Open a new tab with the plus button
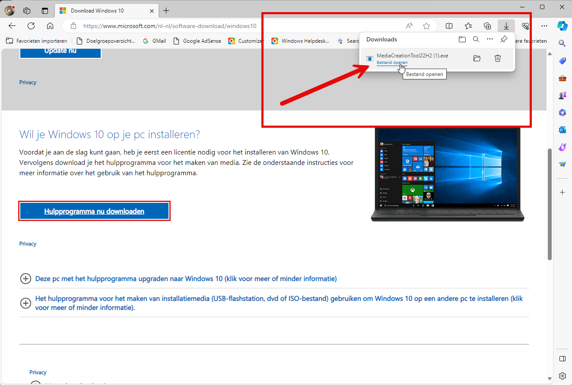The height and width of the screenshot is (385, 572). click(x=166, y=11)
